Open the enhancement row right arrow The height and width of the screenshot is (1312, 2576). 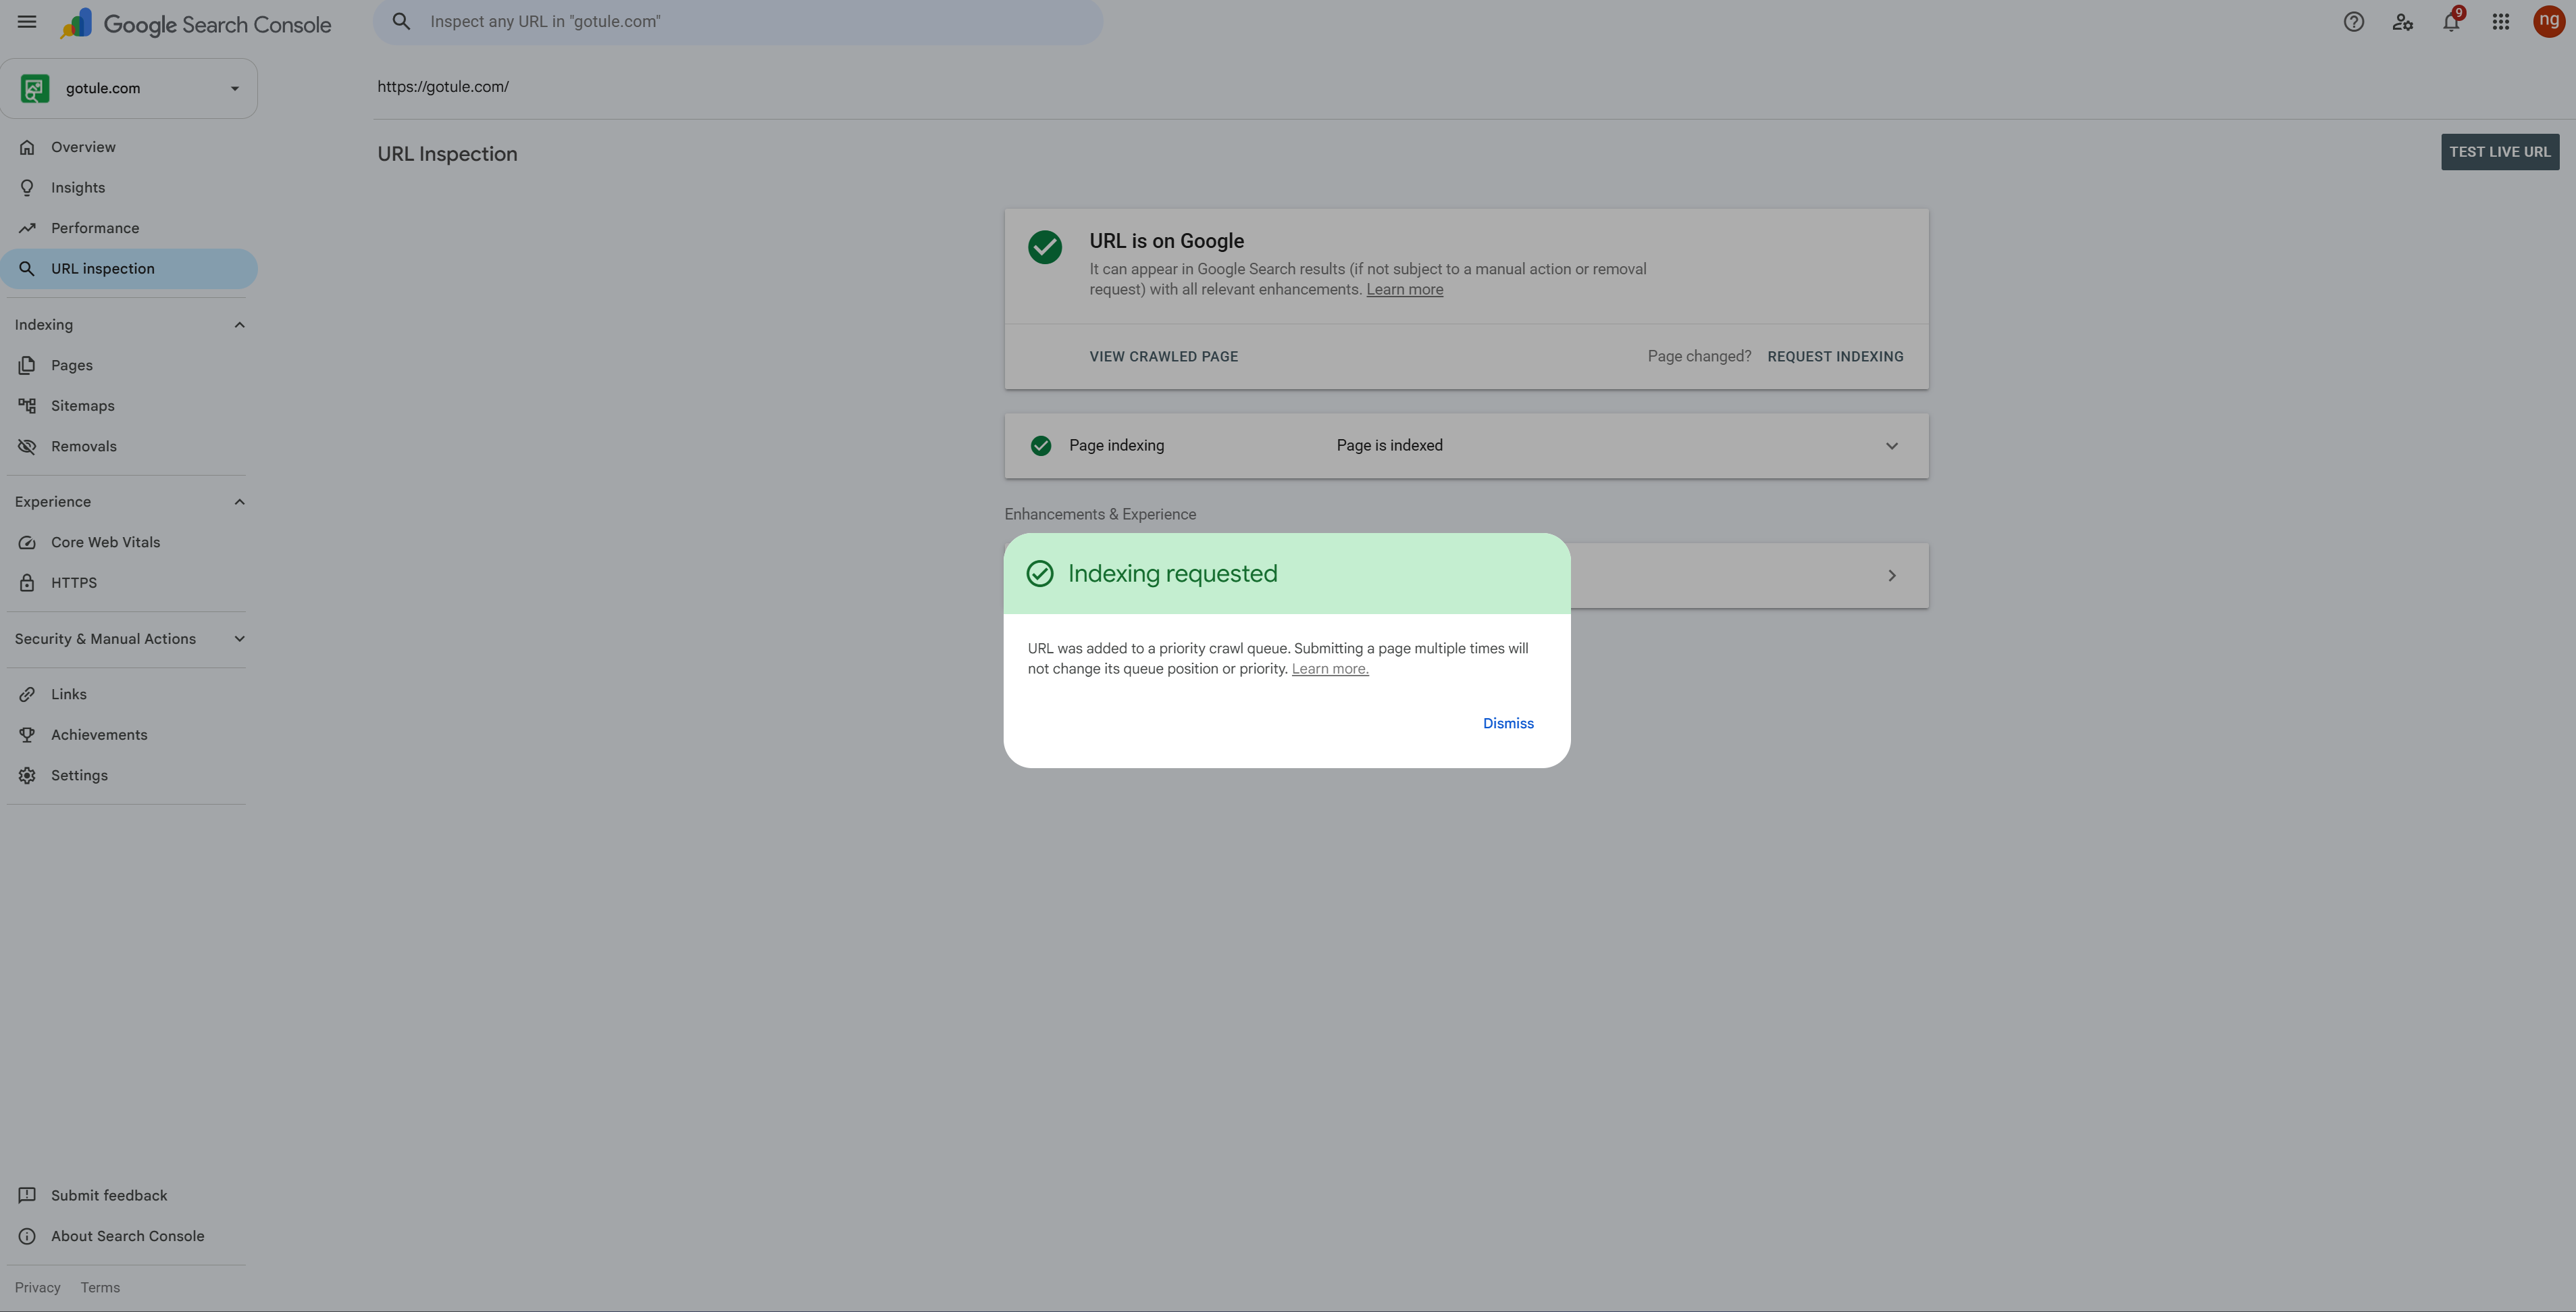(x=1892, y=576)
